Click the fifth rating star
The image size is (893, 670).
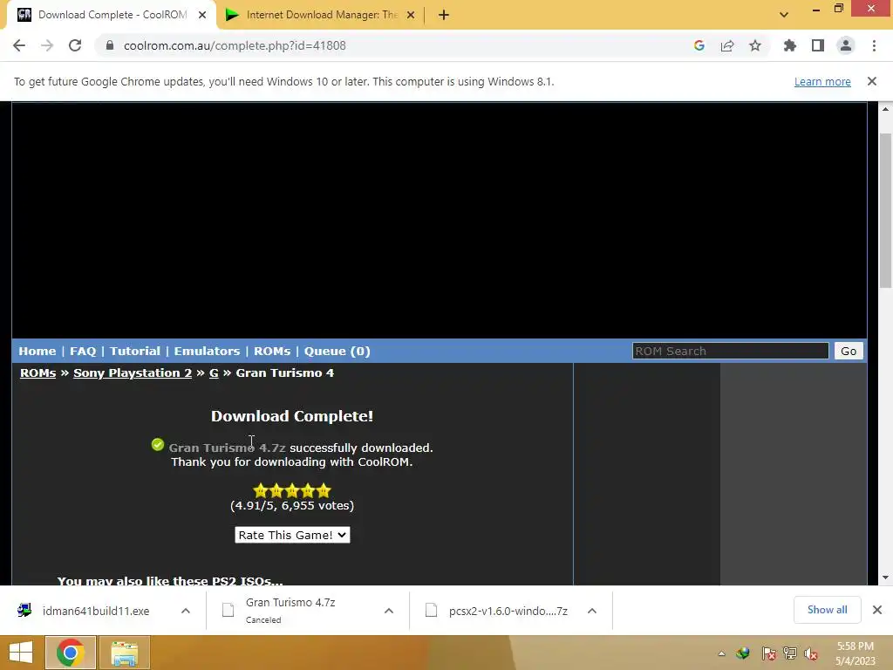point(324,490)
